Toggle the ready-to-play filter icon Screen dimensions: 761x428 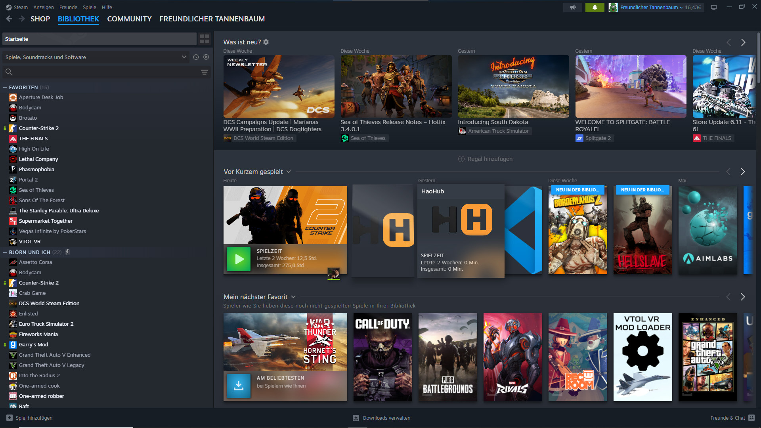[x=206, y=57]
